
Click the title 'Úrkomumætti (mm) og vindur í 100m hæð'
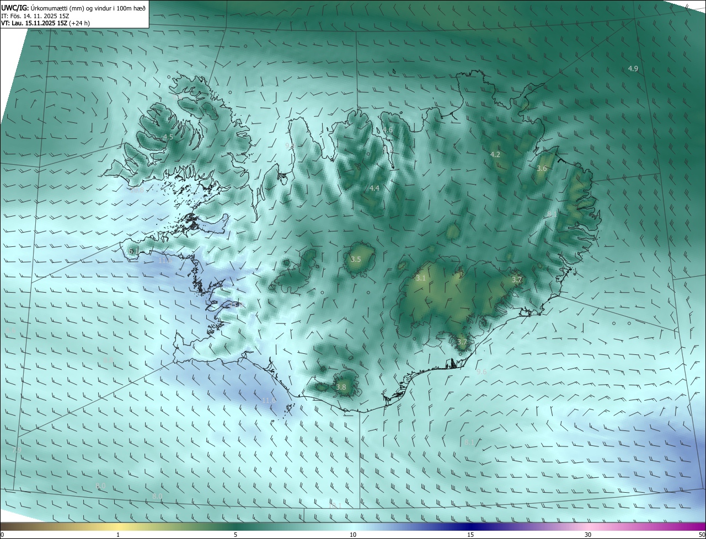(x=88, y=8)
